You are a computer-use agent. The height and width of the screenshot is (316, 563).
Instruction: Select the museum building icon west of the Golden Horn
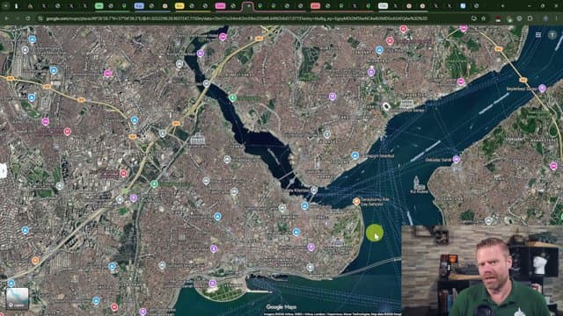(x=197, y=139)
